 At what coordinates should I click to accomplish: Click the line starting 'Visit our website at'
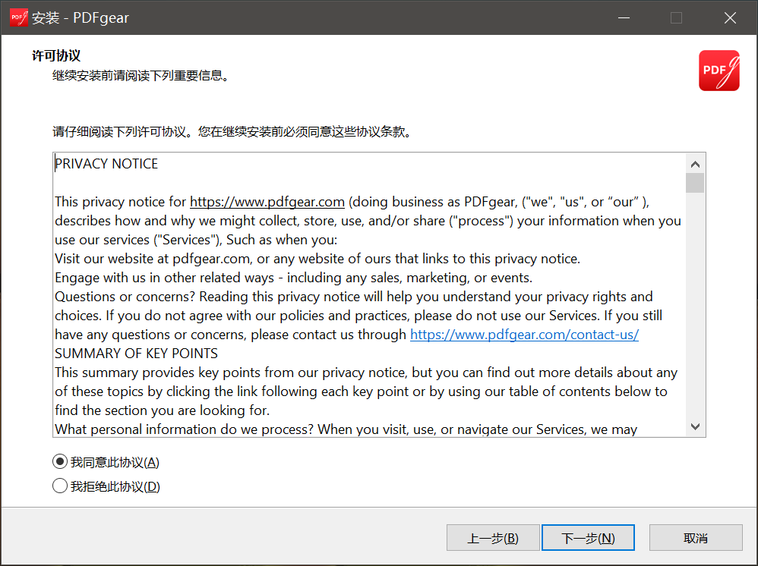317,259
